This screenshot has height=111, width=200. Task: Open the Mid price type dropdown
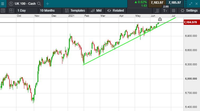96,11
